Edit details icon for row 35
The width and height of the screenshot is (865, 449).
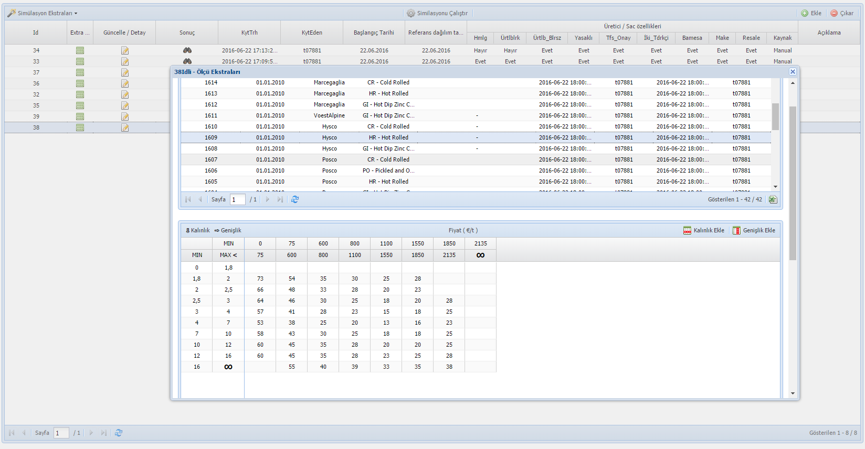click(125, 105)
